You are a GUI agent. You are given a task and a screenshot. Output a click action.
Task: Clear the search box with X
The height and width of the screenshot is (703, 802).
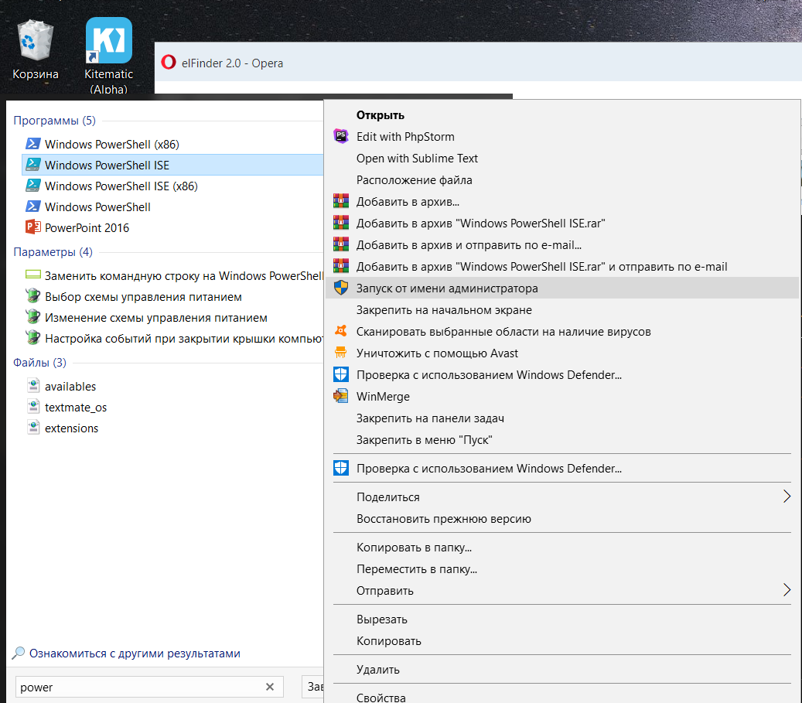click(x=270, y=687)
